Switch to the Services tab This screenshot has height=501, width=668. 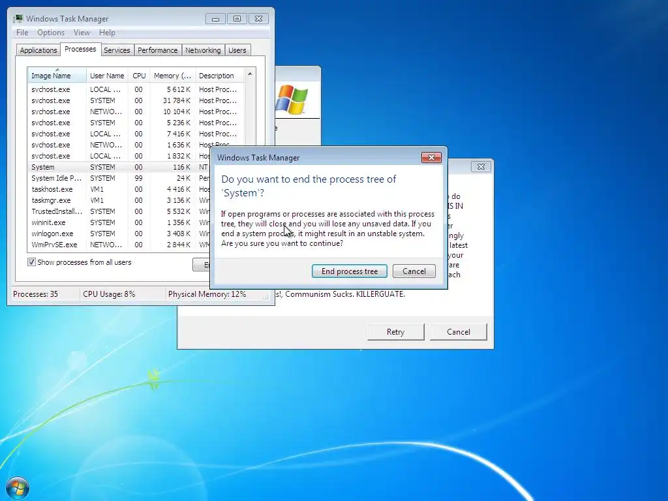tap(117, 50)
